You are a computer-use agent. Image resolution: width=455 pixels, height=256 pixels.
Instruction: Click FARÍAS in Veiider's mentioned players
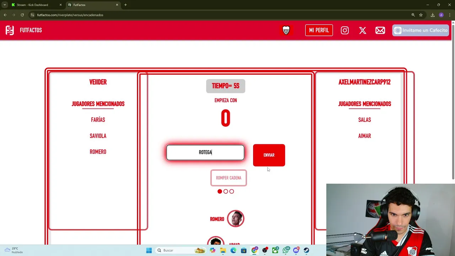pyautogui.click(x=98, y=120)
